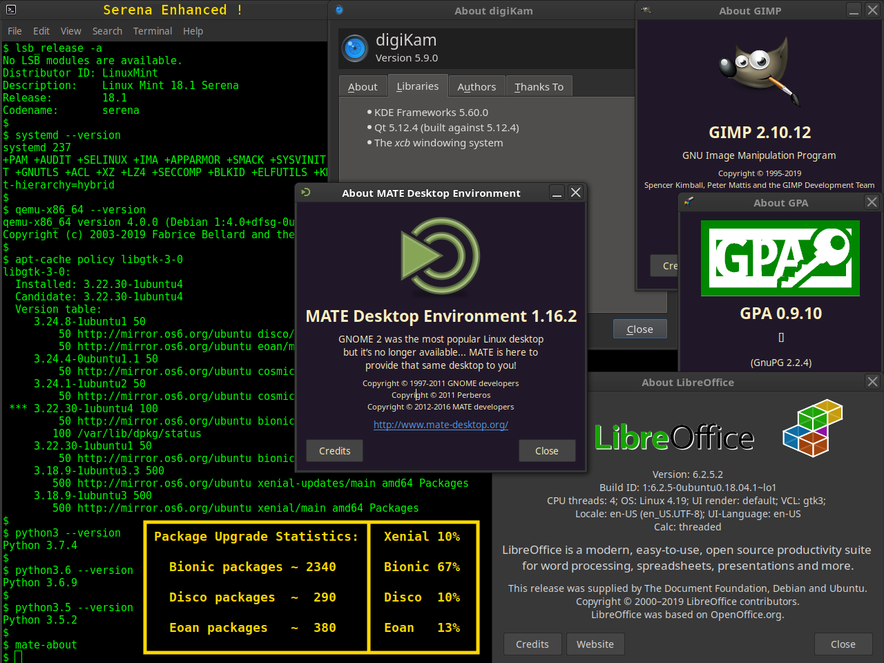Open the Terminal menu
The width and height of the screenshot is (884, 663).
pos(153,31)
